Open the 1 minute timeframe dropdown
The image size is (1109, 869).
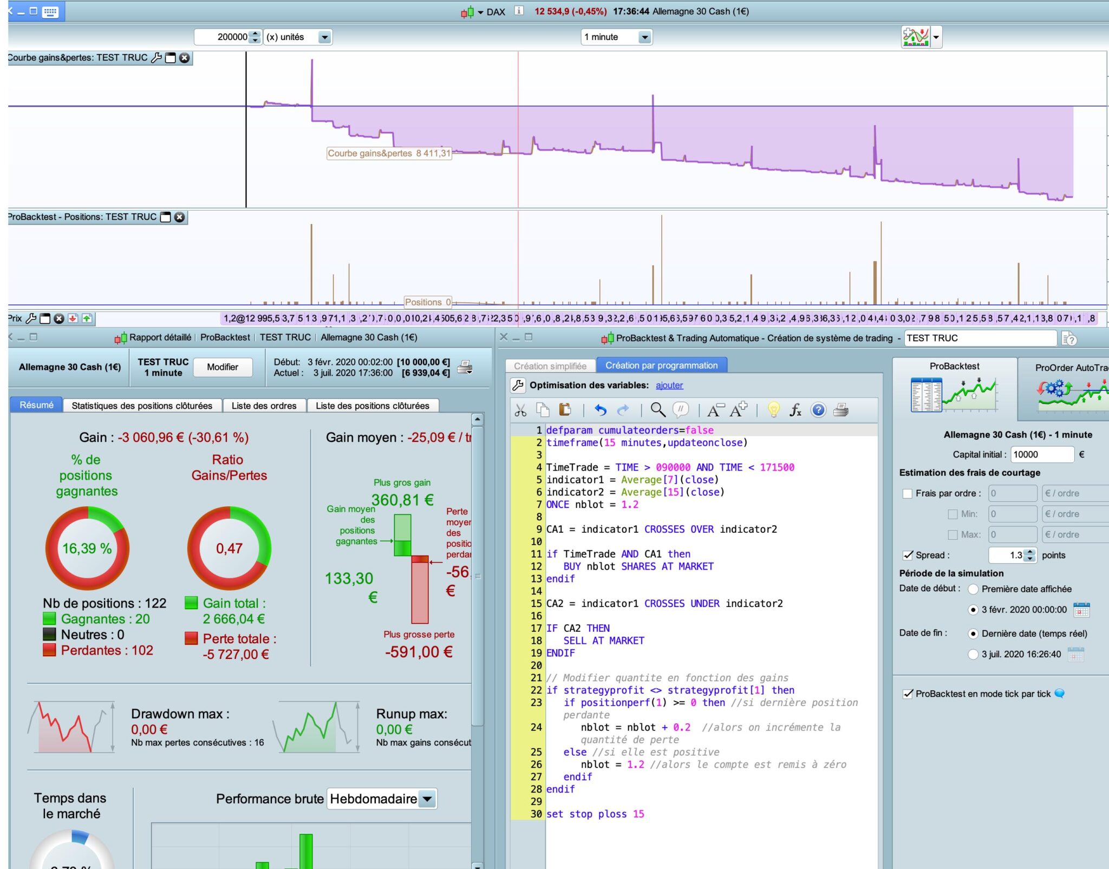[644, 37]
